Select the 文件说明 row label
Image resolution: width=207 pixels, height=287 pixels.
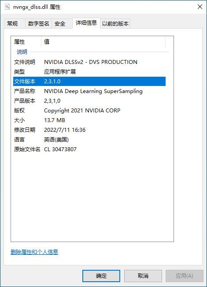(25, 62)
